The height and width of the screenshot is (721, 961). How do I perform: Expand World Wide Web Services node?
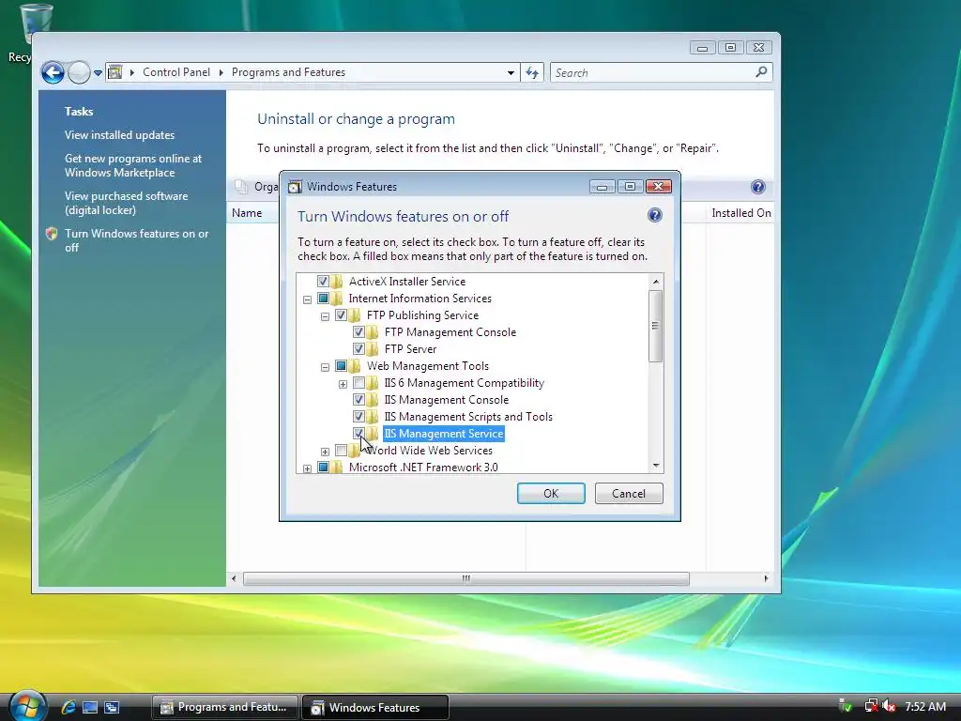(x=325, y=452)
